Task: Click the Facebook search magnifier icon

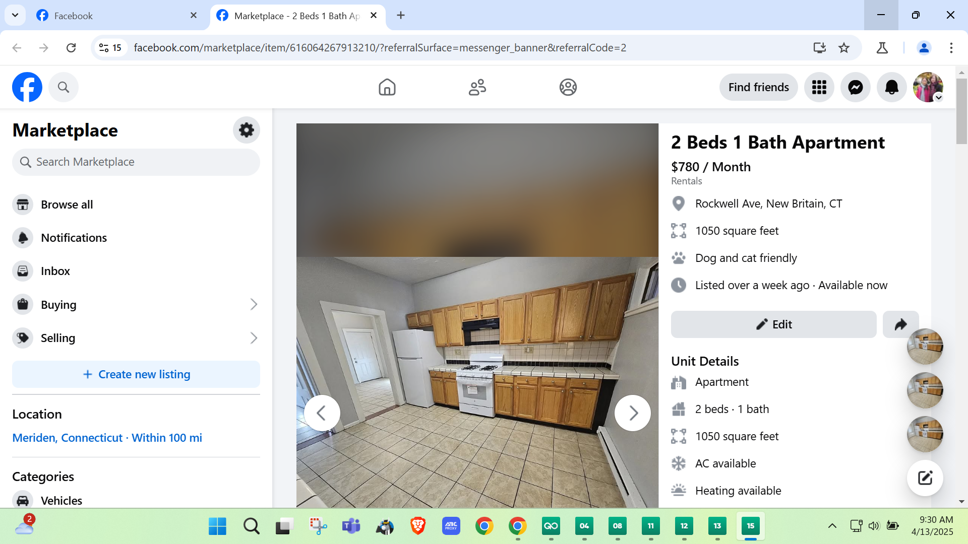Action: coord(64,88)
